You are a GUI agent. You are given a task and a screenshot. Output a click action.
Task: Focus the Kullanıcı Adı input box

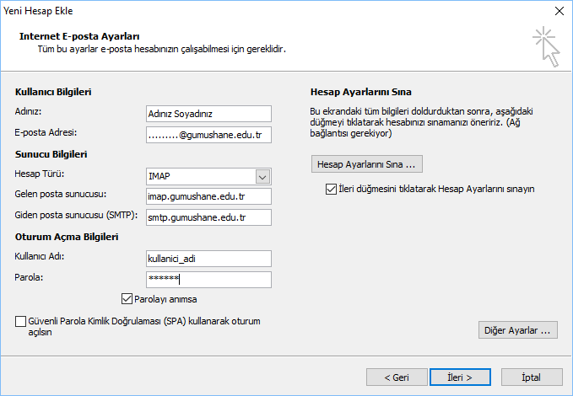pyautogui.click(x=208, y=259)
